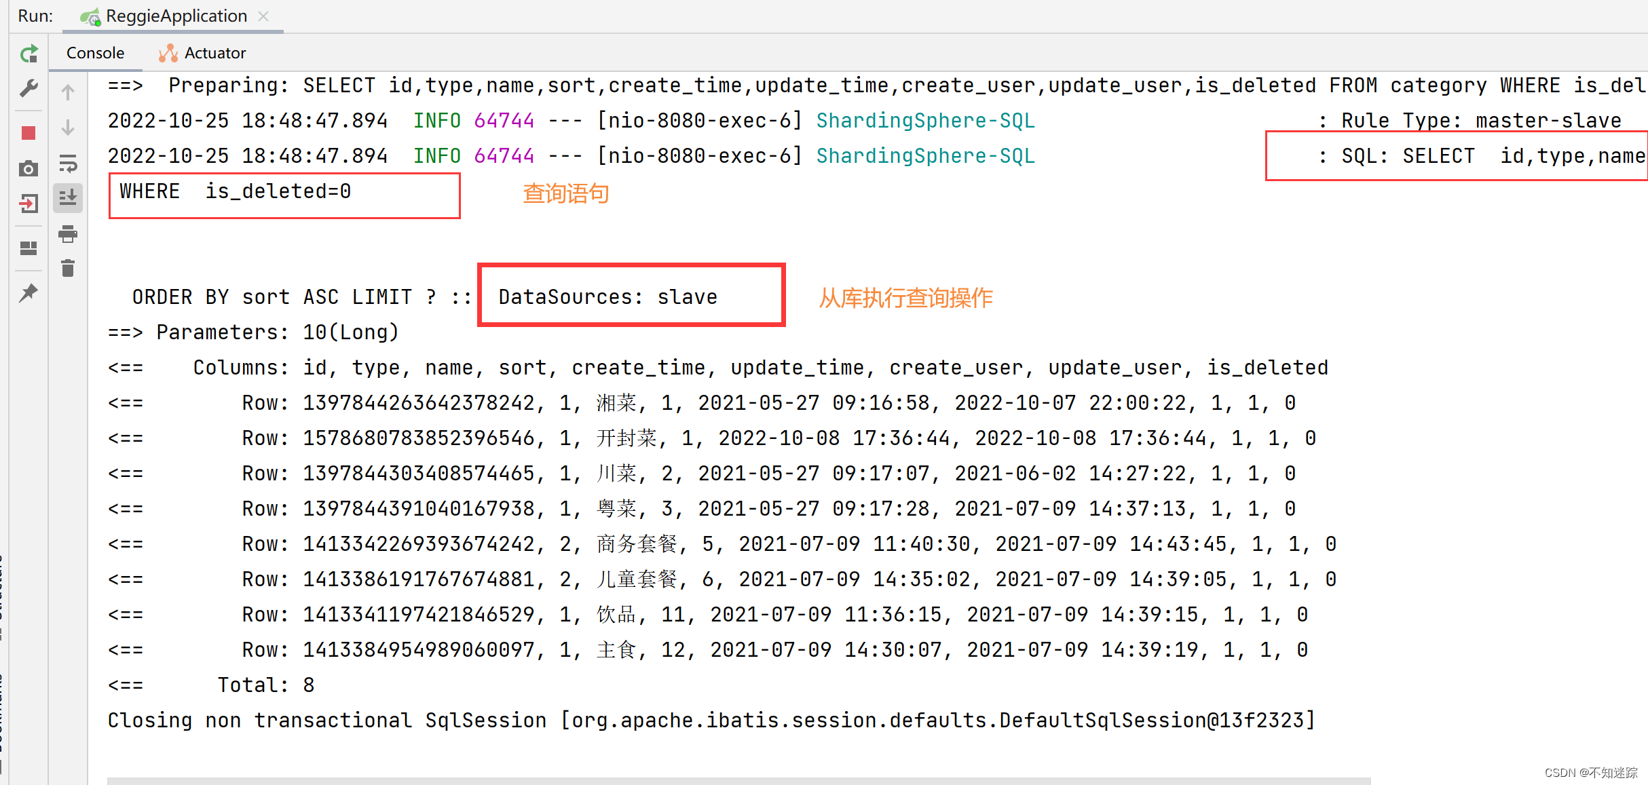Click the 'Total: 8' result line
The height and width of the screenshot is (785, 1648).
click(265, 685)
